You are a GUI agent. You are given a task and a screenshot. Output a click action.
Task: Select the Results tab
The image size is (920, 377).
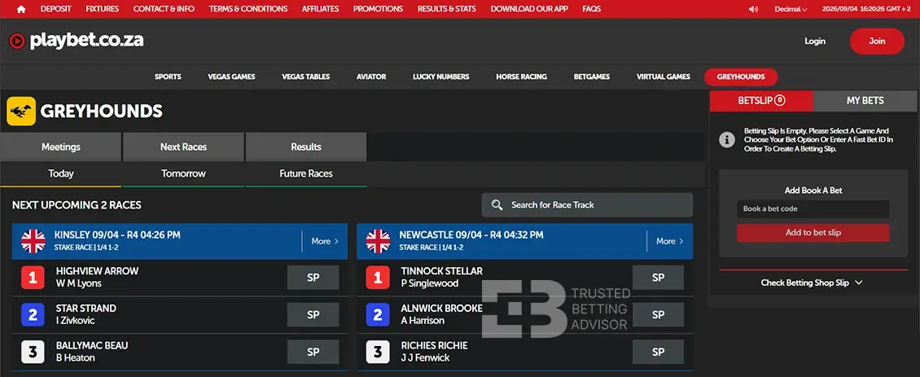306,147
